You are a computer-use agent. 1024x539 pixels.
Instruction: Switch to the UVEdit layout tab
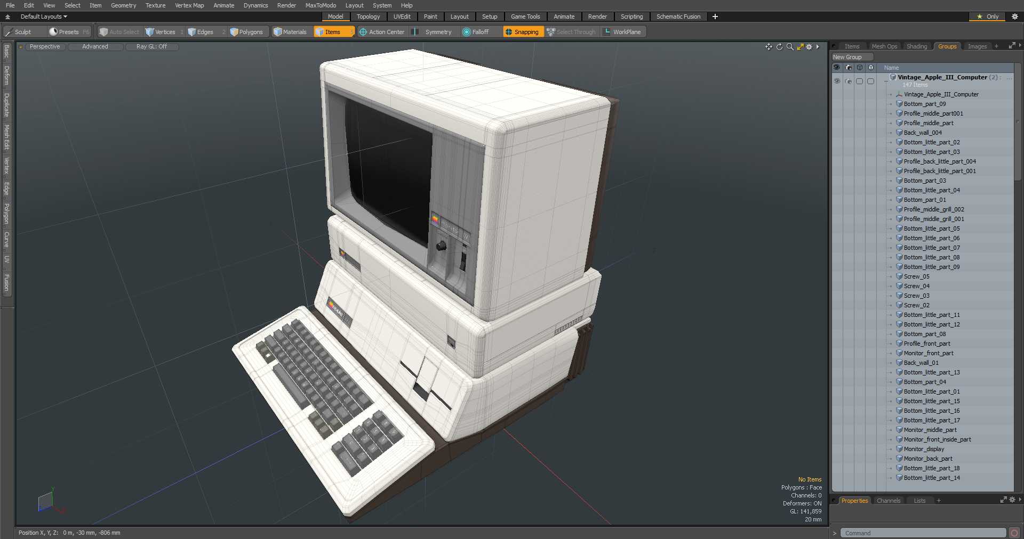(402, 17)
